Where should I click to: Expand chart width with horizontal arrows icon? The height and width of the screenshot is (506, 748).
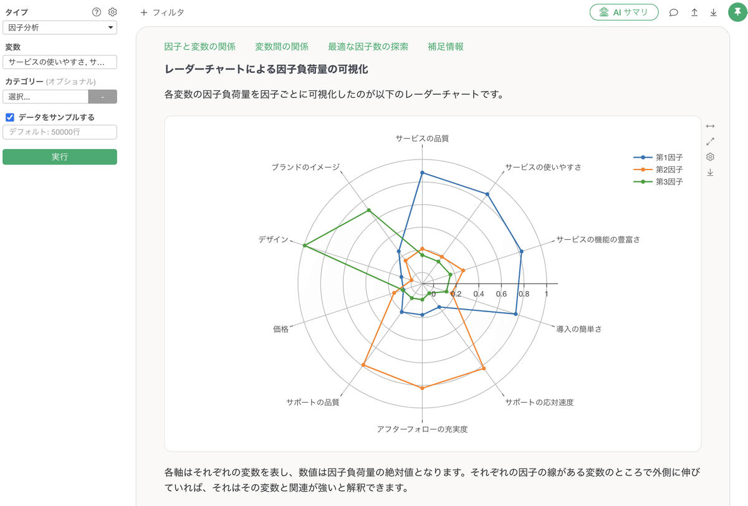pyautogui.click(x=710, y=126)
